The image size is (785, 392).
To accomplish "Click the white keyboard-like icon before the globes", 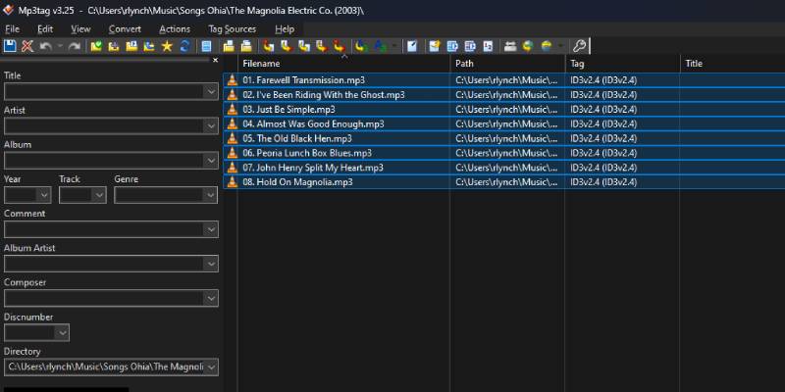I will pos(509,46).
